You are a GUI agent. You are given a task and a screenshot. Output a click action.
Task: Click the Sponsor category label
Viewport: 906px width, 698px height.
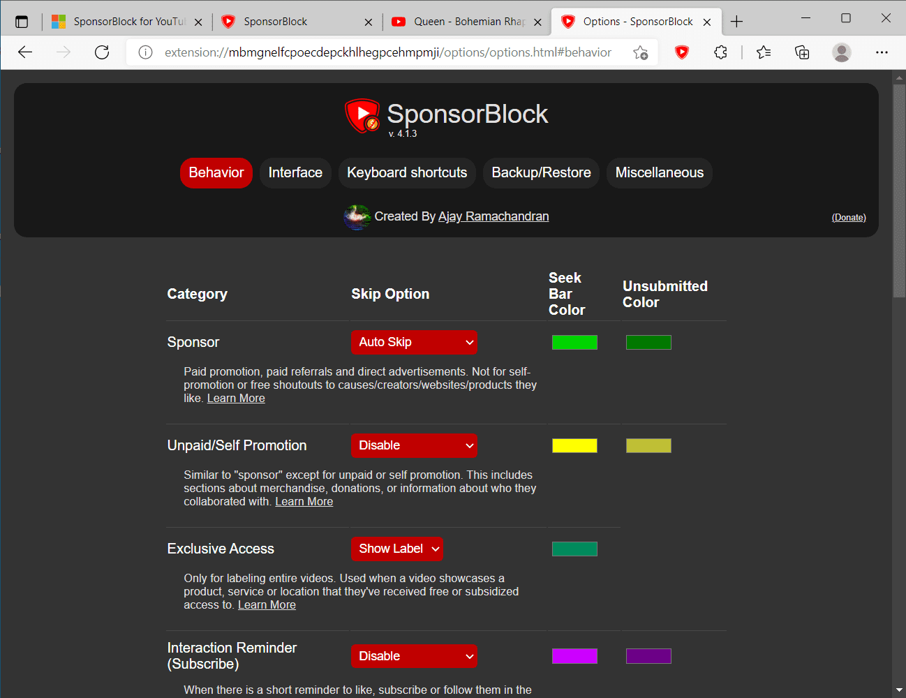pyautogui.click(x=193, y=342)
